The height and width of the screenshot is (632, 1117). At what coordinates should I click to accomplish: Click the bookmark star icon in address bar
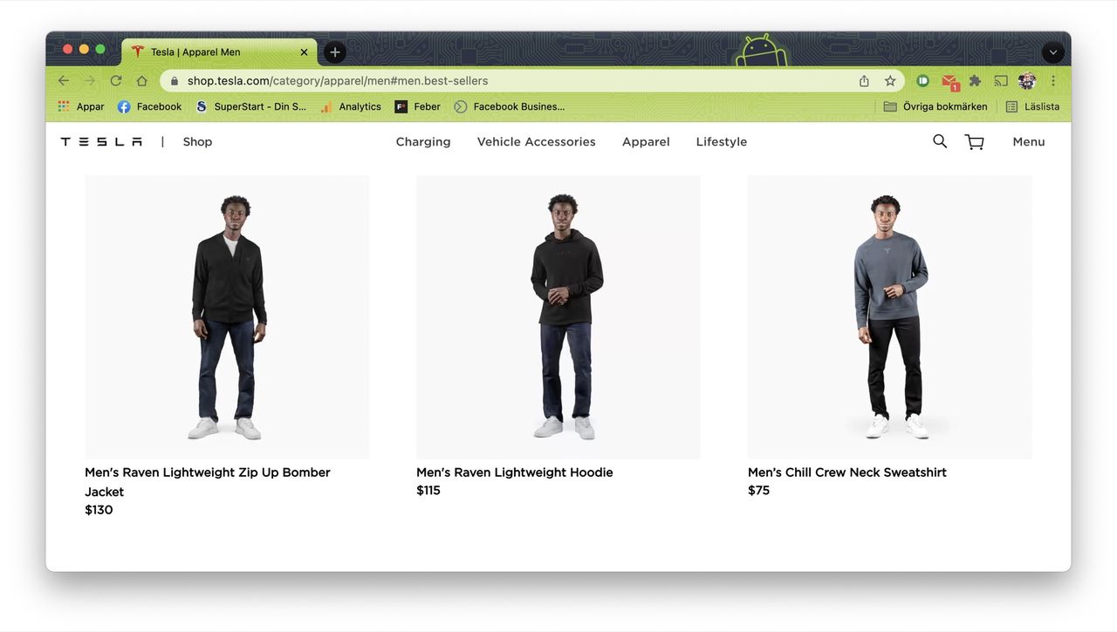pyautogui.click(x=890, y=81)
